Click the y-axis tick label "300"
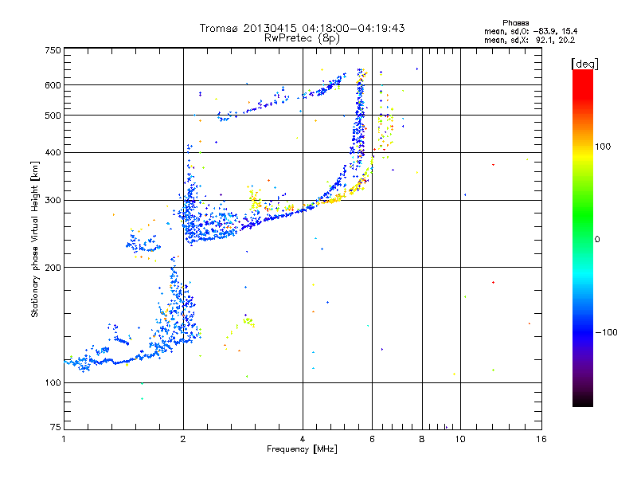 pyautogui.click(x=53, y=200)
